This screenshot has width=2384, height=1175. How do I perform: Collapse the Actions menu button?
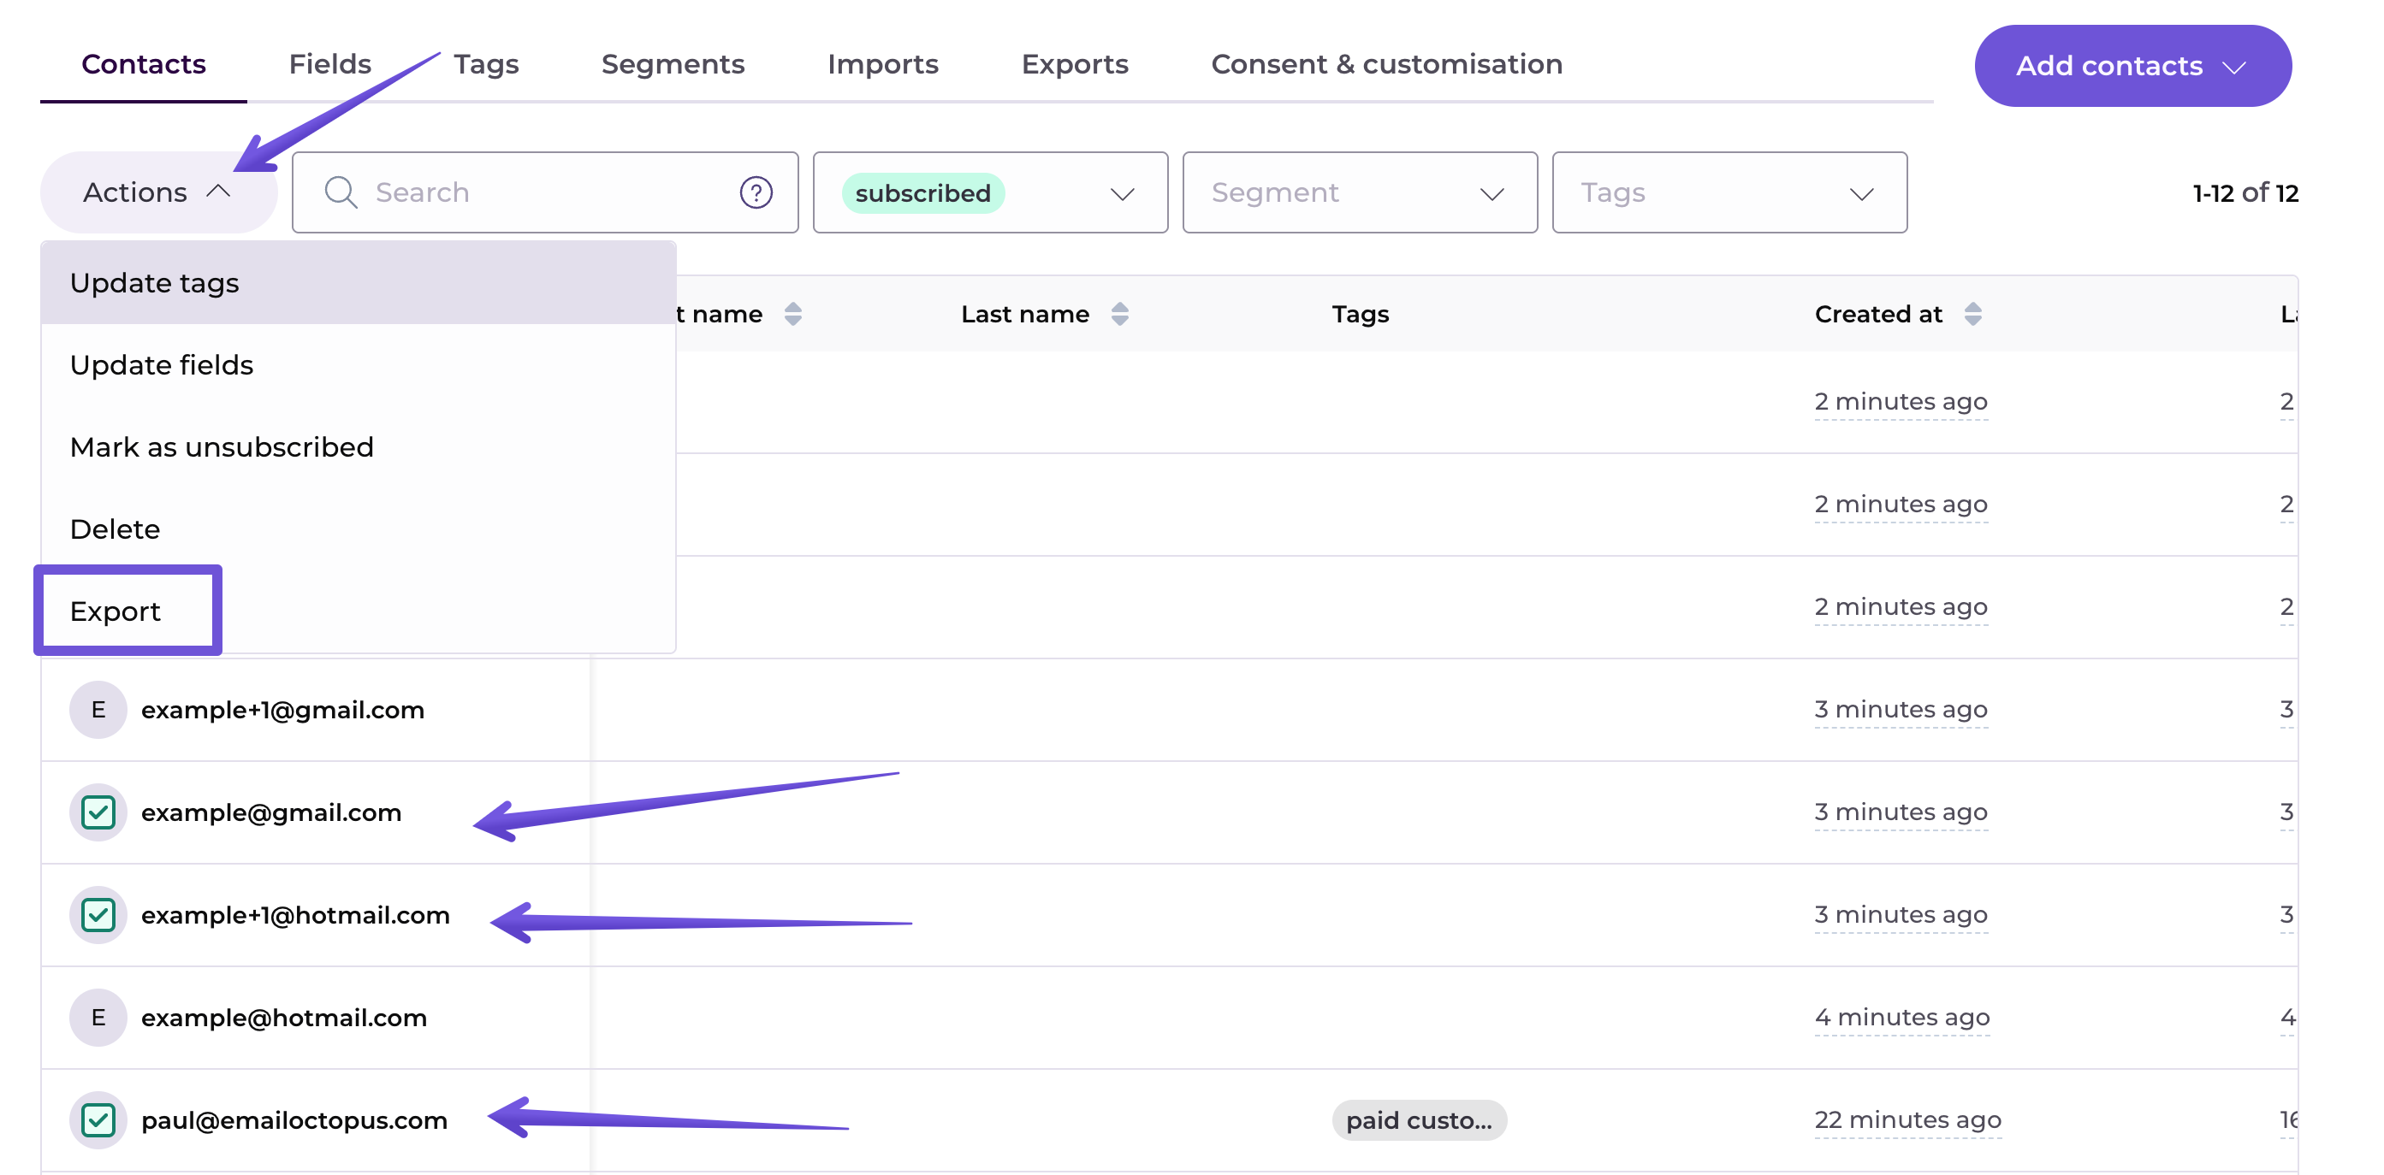(157, 192)
